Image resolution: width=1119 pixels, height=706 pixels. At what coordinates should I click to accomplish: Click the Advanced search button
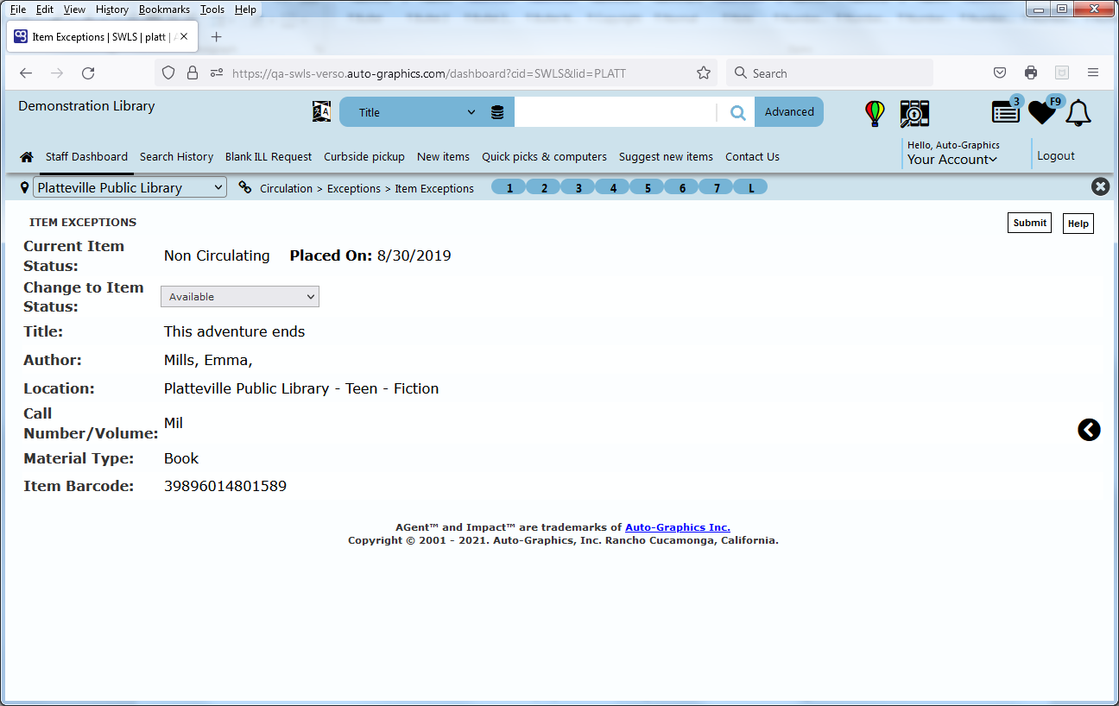pyautogui.click(x=789, y=112)
